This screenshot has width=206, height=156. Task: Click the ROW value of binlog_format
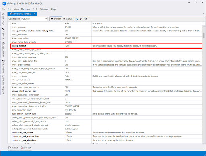(x=67, y=46)
